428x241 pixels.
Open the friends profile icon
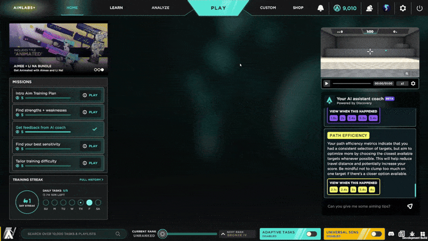pos(369,8)
